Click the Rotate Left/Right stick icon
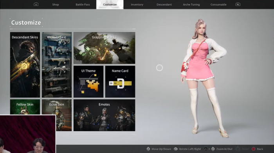 click(176, 149)
